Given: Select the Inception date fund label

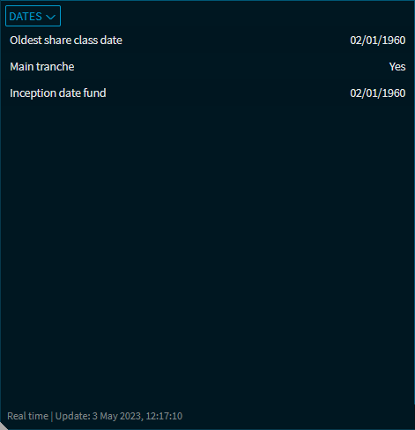Looking at the screenshot, I should coord(58,93).
